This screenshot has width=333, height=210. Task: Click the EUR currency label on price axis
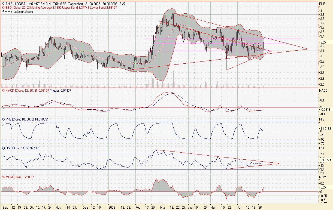322,4
